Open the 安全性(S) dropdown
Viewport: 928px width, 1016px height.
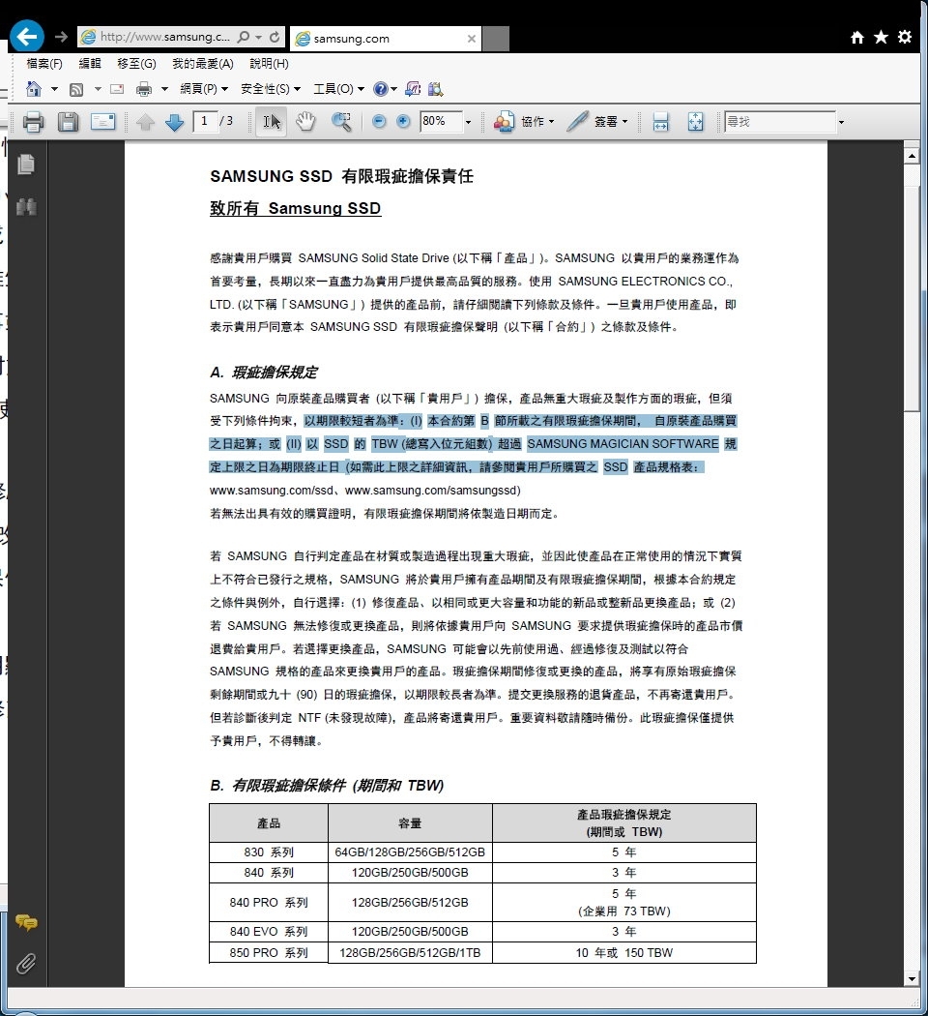tap(271, 89)
